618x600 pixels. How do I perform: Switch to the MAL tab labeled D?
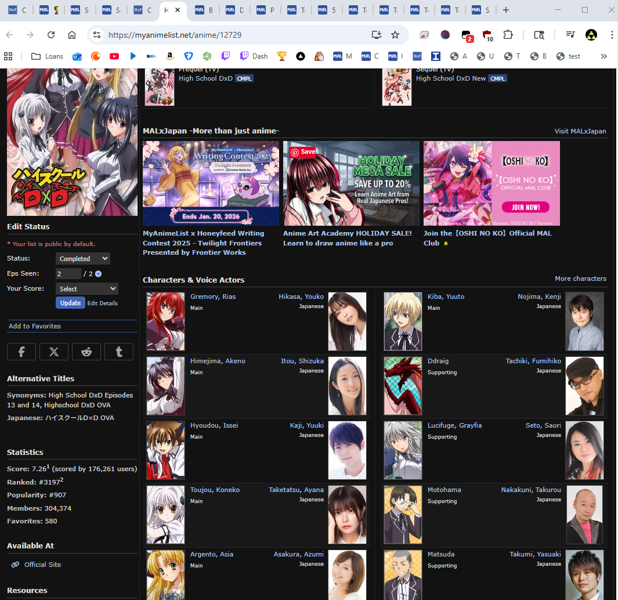tap(234, 10)
